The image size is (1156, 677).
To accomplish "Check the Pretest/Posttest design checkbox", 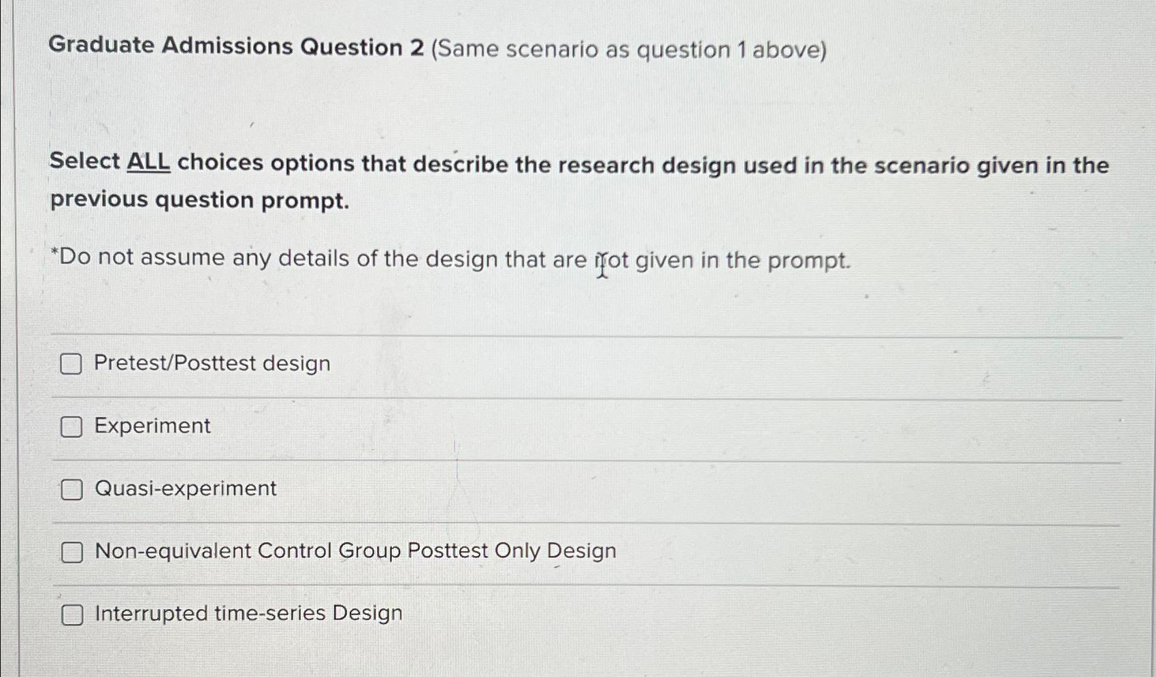I will 71,364.
